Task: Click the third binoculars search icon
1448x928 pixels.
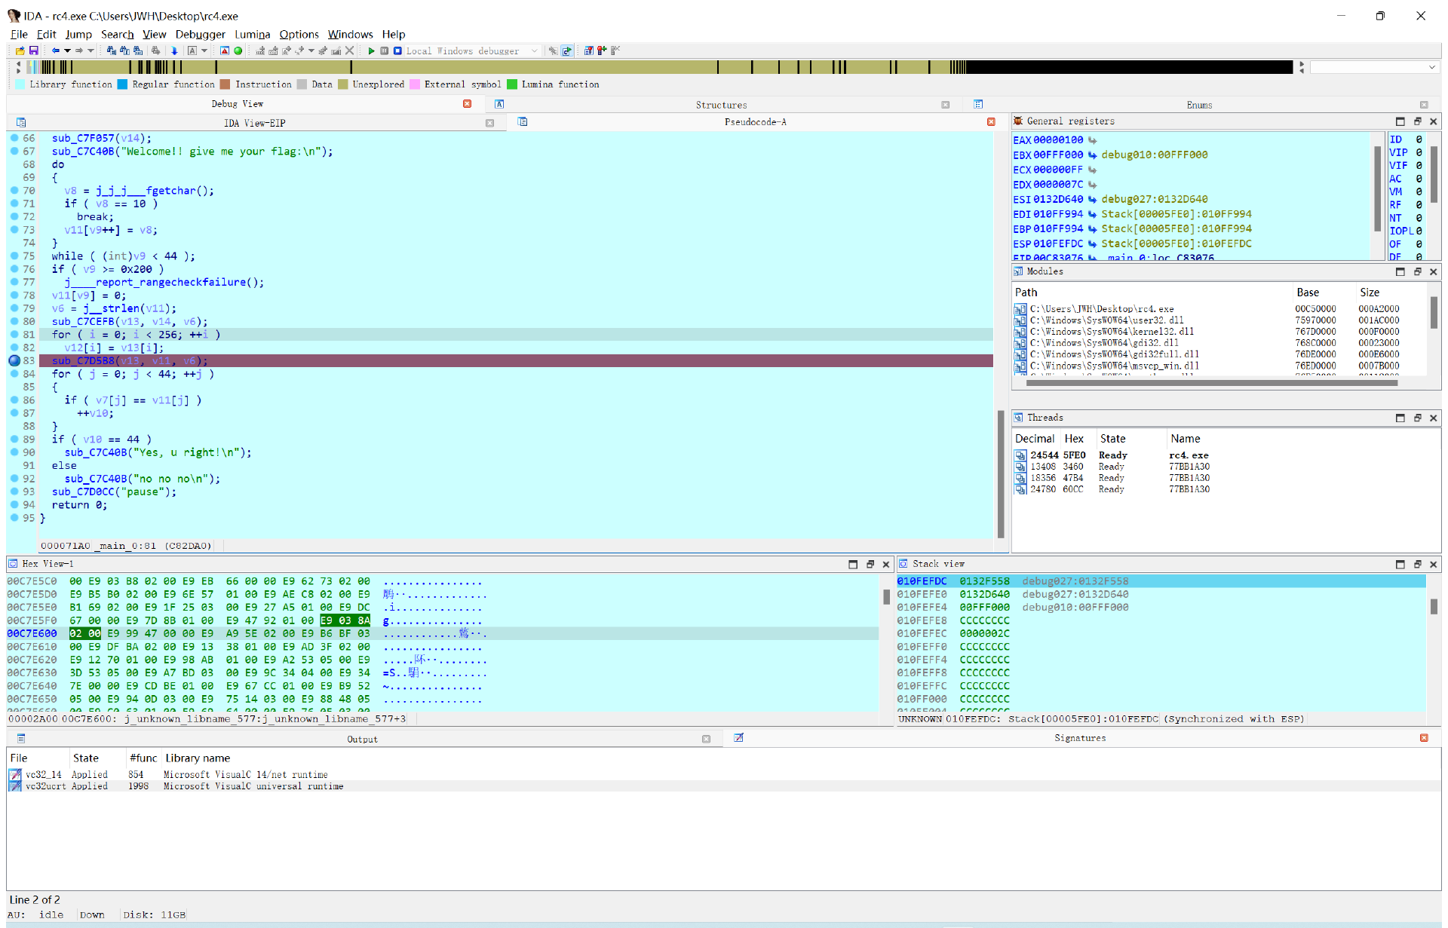Action: point(138,51)
